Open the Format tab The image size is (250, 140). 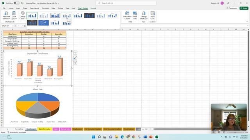[93, 8]
